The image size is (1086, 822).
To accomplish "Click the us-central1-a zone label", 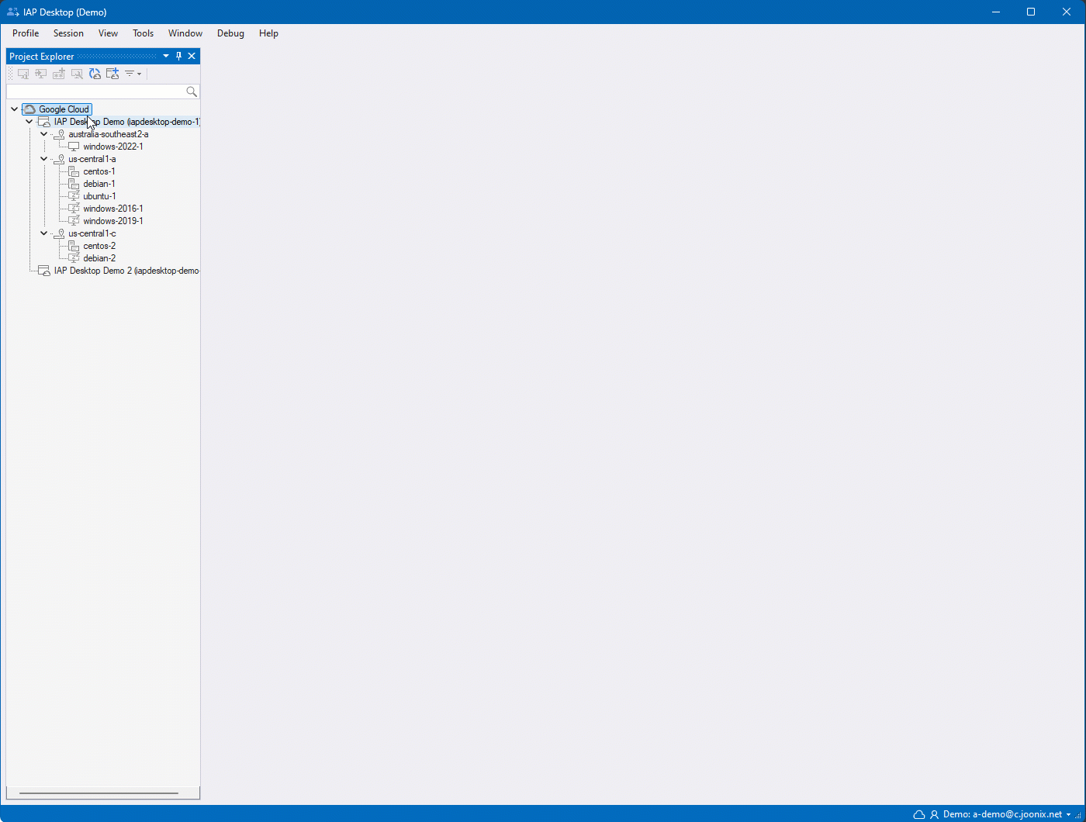I will click(92, 159).
